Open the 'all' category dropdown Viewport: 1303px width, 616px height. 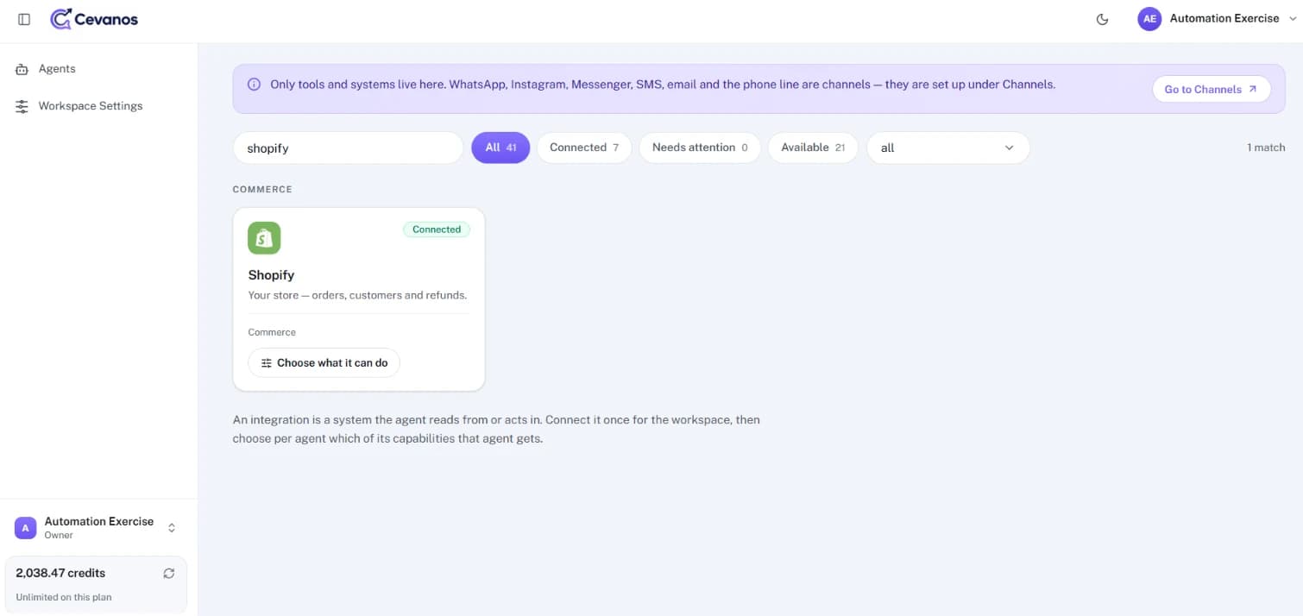947,148
